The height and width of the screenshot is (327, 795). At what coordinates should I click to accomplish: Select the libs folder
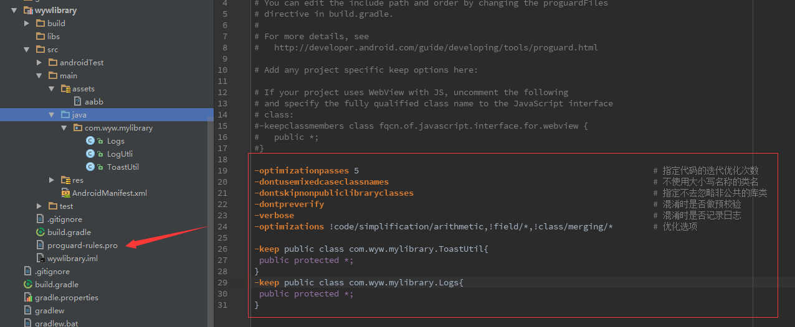click(x=54, y=37)
